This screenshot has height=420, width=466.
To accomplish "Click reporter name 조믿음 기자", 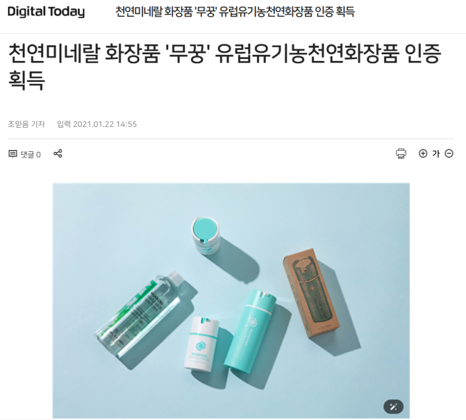I will point(26,124).
